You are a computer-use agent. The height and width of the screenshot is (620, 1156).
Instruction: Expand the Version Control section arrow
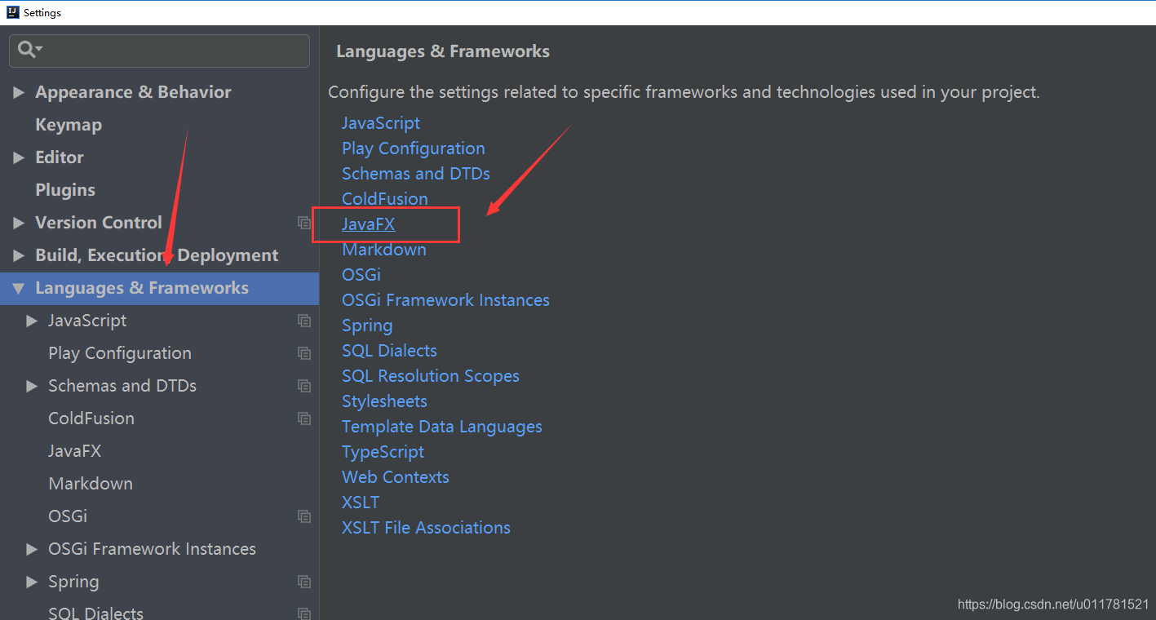pyautogui.click(x=19, y=223)
